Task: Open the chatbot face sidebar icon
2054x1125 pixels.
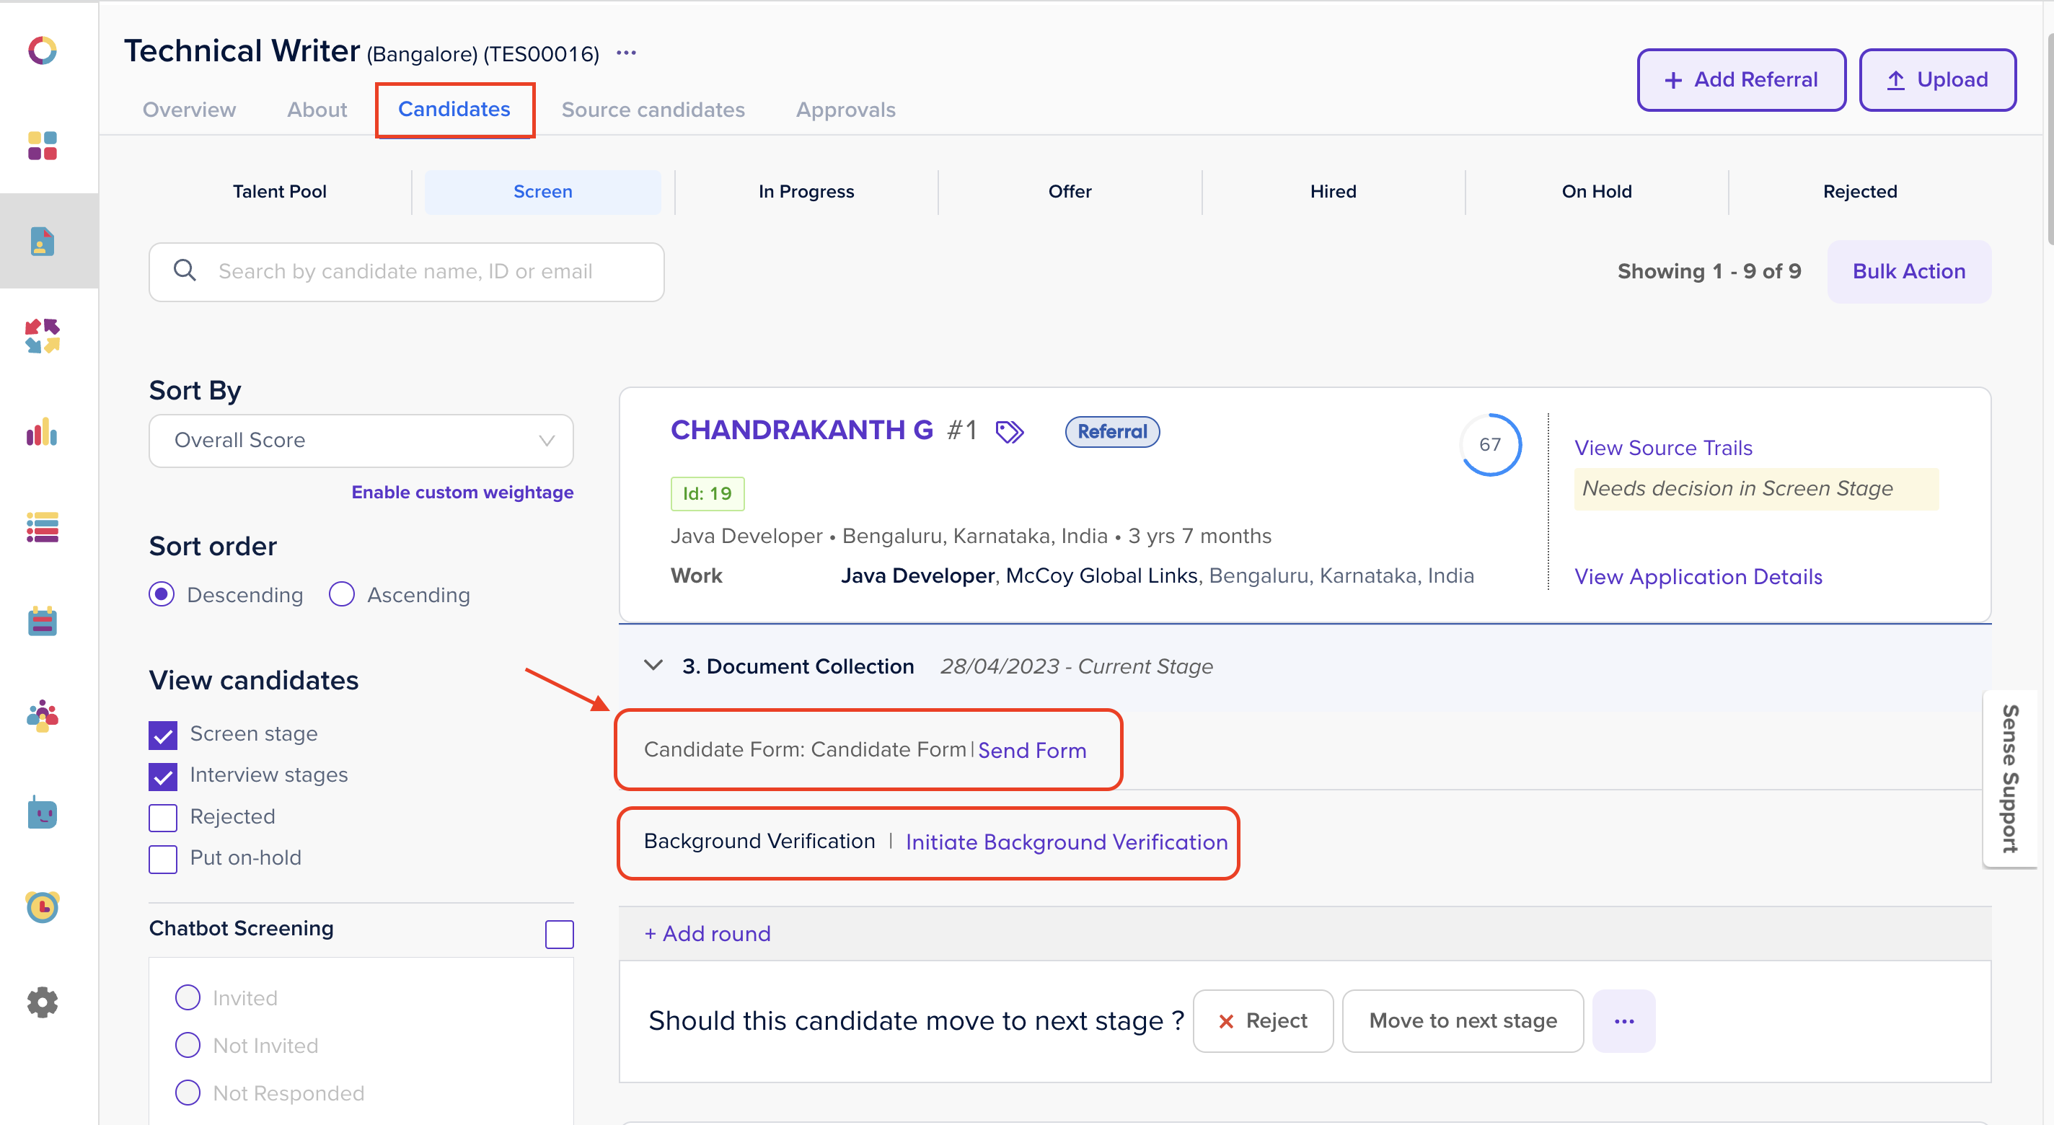Action: pos(43,813)
